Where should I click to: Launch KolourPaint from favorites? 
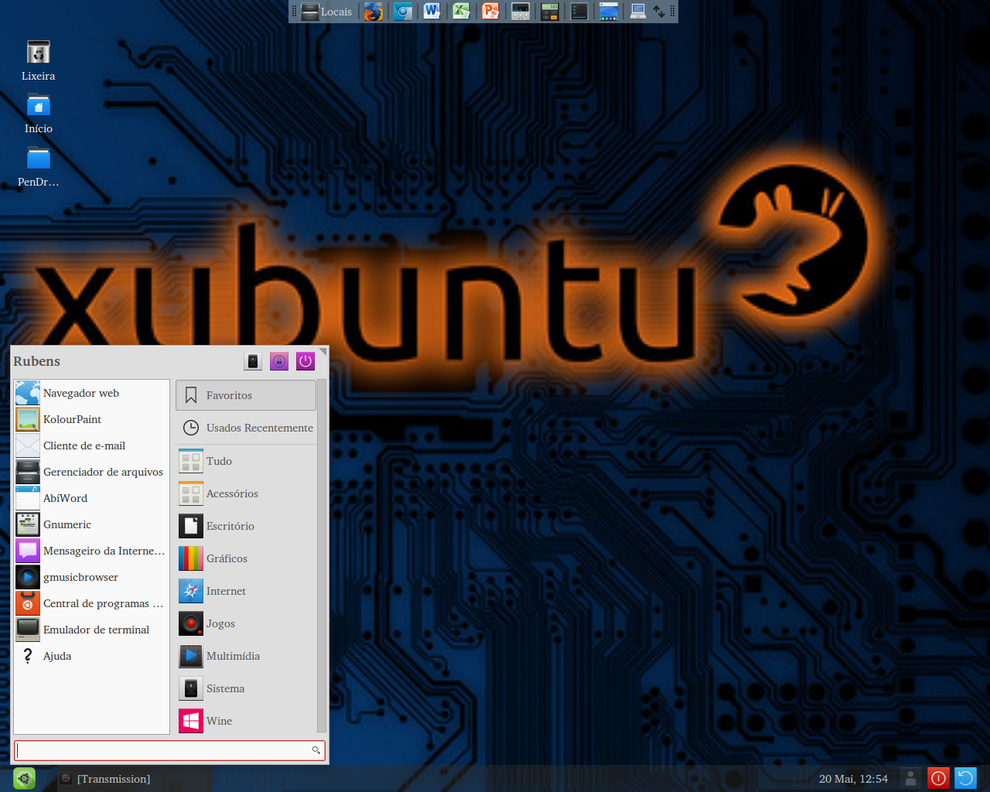click(x=91, y=419)
